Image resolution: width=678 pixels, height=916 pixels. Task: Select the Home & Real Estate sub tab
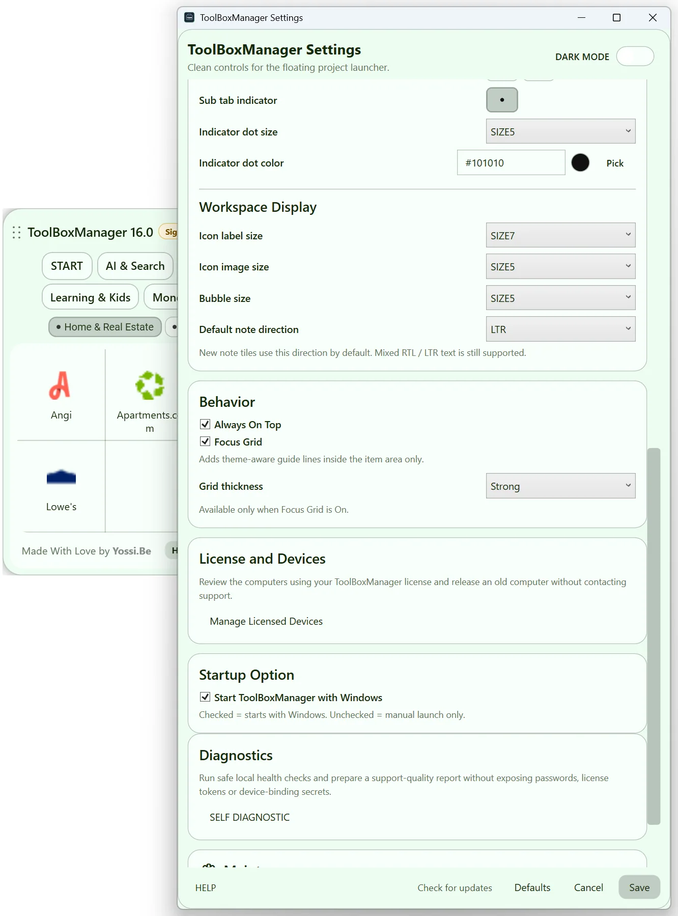105,327
